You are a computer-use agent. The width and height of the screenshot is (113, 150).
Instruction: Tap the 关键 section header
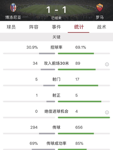pyautogui.click(x=57, y=37)
